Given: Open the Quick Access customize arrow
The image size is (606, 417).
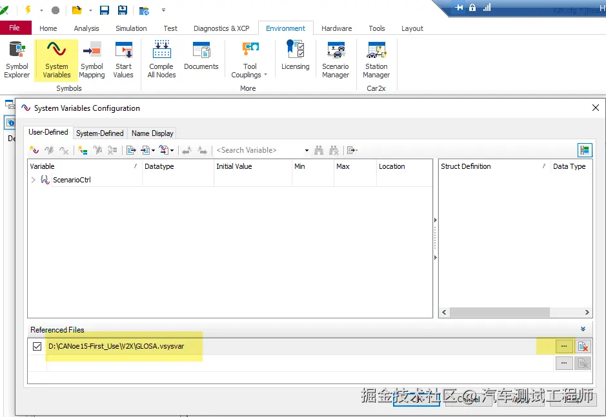Looking at the screenshot, I should (163, 10).
